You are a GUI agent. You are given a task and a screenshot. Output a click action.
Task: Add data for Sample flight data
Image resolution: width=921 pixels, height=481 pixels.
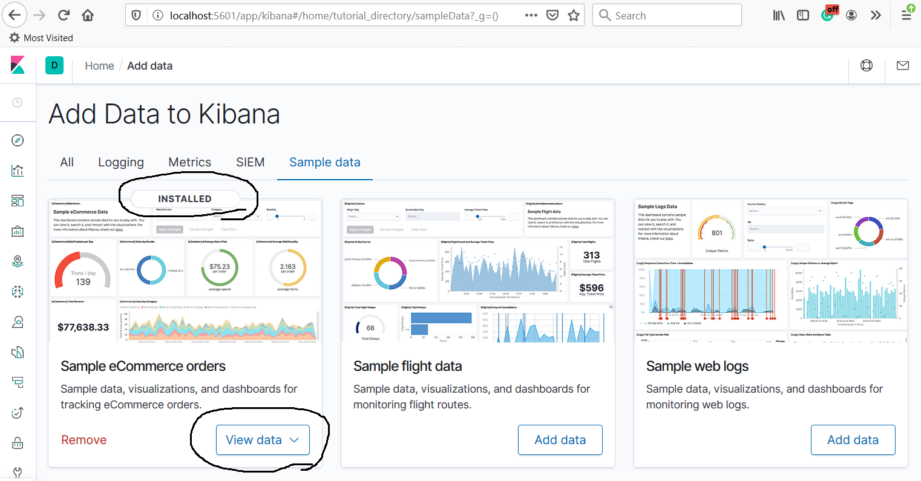click(560, 440)
